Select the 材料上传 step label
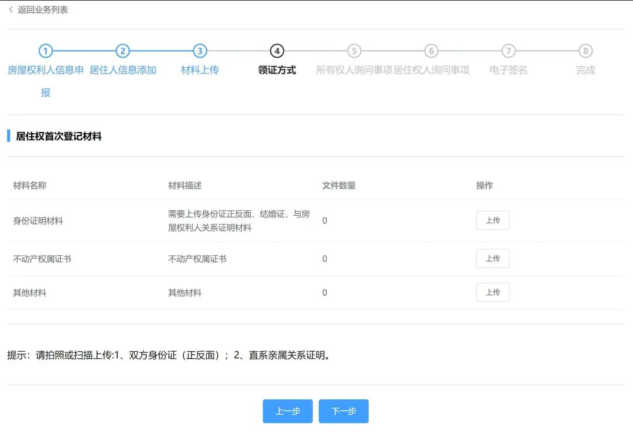The image size is (633, 433). 200,70
